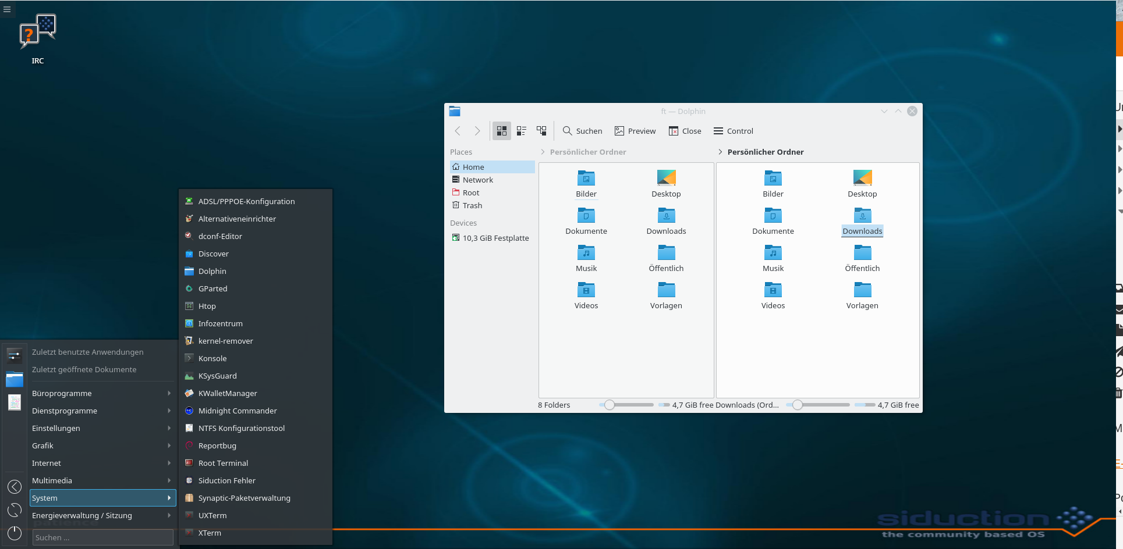1123x549 pixels.
Task: Launch Konsole from System menu
Action: tap(256, 358)
